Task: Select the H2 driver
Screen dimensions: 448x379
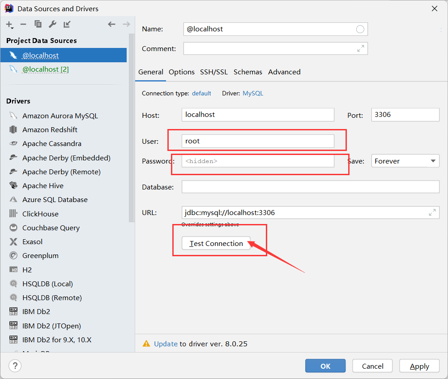Action: tap(27, 270)
